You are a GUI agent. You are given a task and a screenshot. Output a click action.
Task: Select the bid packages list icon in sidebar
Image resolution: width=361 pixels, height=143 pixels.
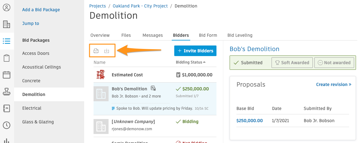[7, 41]
